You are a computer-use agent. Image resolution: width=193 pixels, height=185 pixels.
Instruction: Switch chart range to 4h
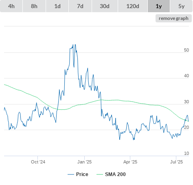click(x=11, y=6)
